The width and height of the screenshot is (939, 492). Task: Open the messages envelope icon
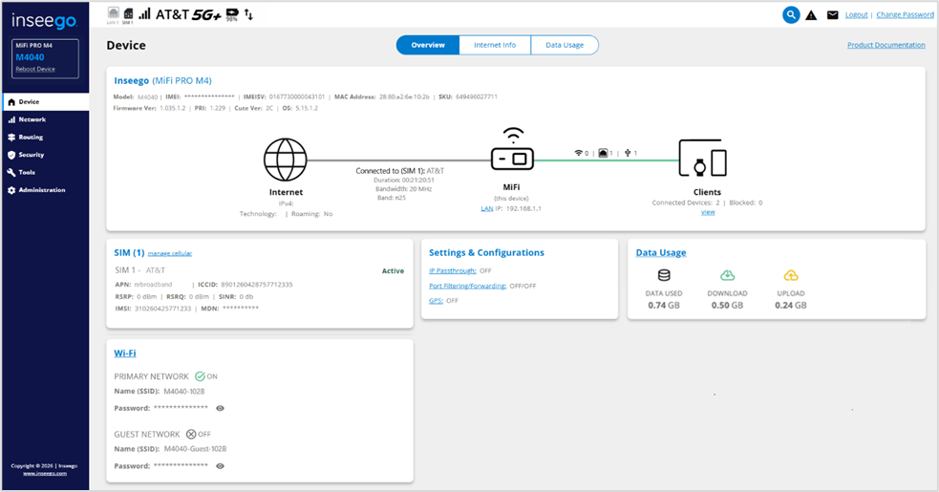pos(832,15)
